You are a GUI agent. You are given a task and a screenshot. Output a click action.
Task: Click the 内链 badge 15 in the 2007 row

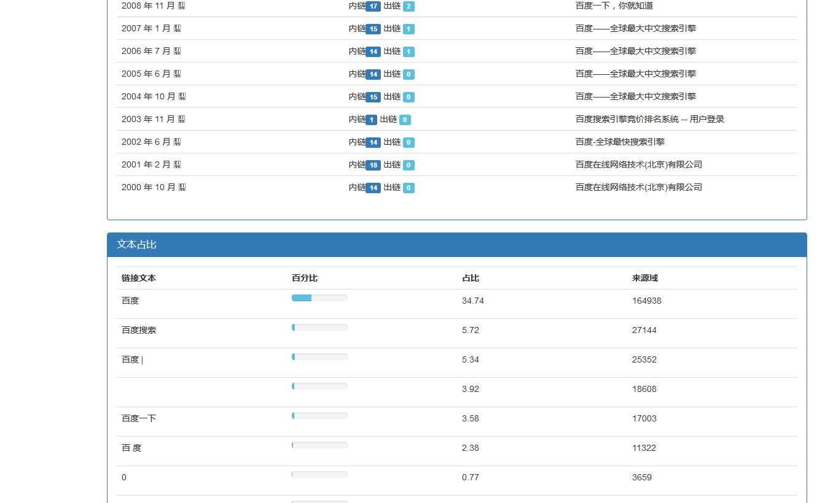coord(373,29)
